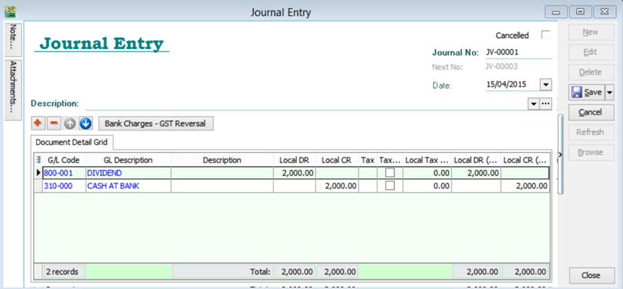Click the side panel expand arrow
The height and width of the screenshot is (289, 623).
pyautogui.click(x=560, y=155)
